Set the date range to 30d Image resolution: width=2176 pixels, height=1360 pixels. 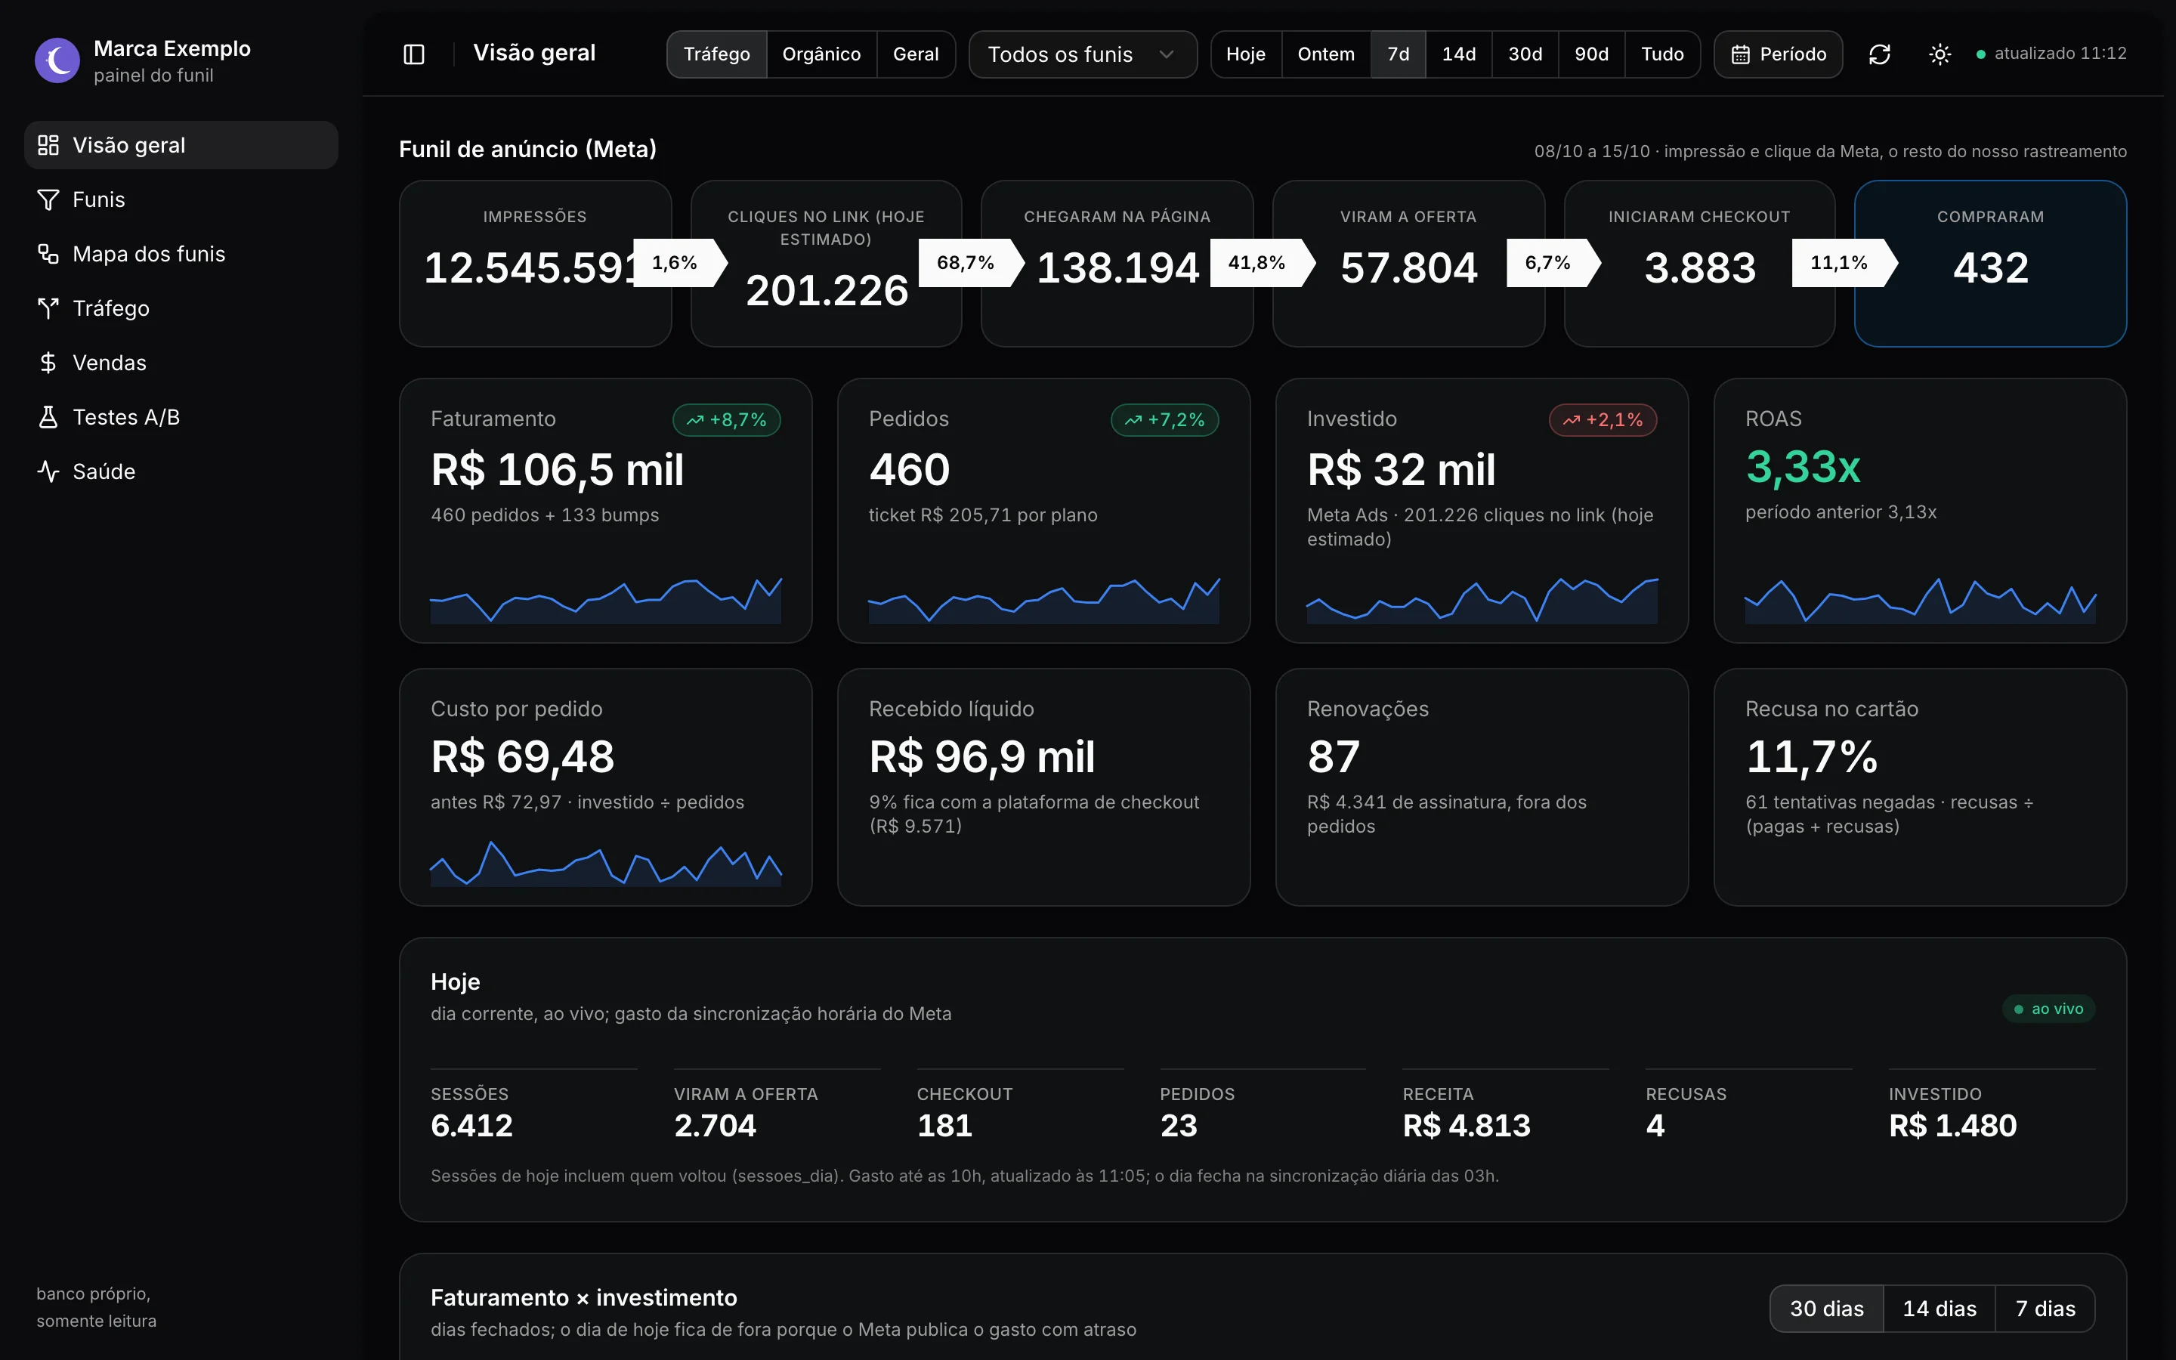click(x=1525, y=55)
